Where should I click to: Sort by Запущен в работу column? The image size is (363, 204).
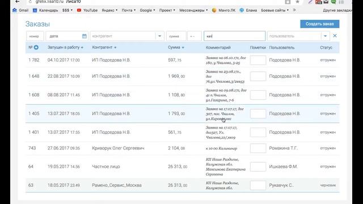pos(65,47)
